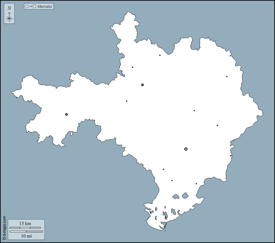This screenshot has width=275, height=243.
Task: Click the city dot on the southeastern border edge
Action: click(231, 156)
